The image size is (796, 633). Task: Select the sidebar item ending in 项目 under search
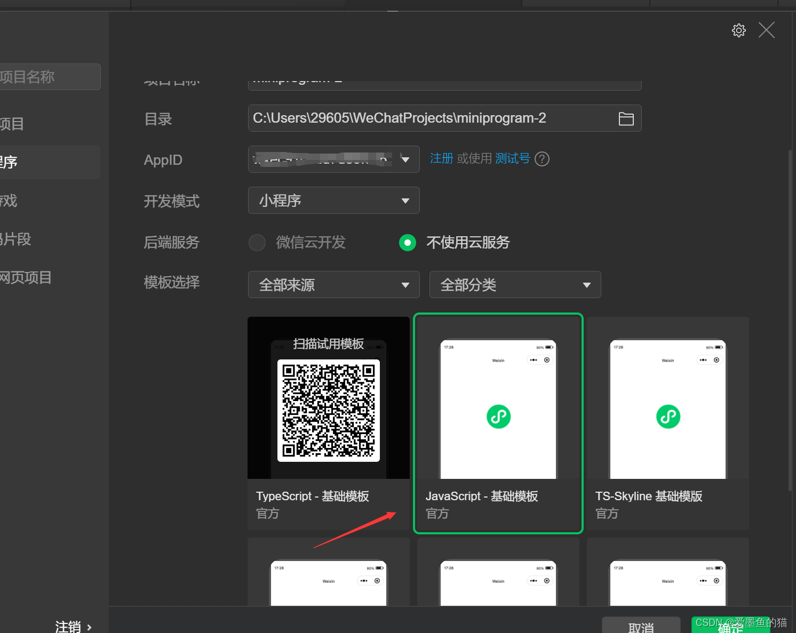50,124
